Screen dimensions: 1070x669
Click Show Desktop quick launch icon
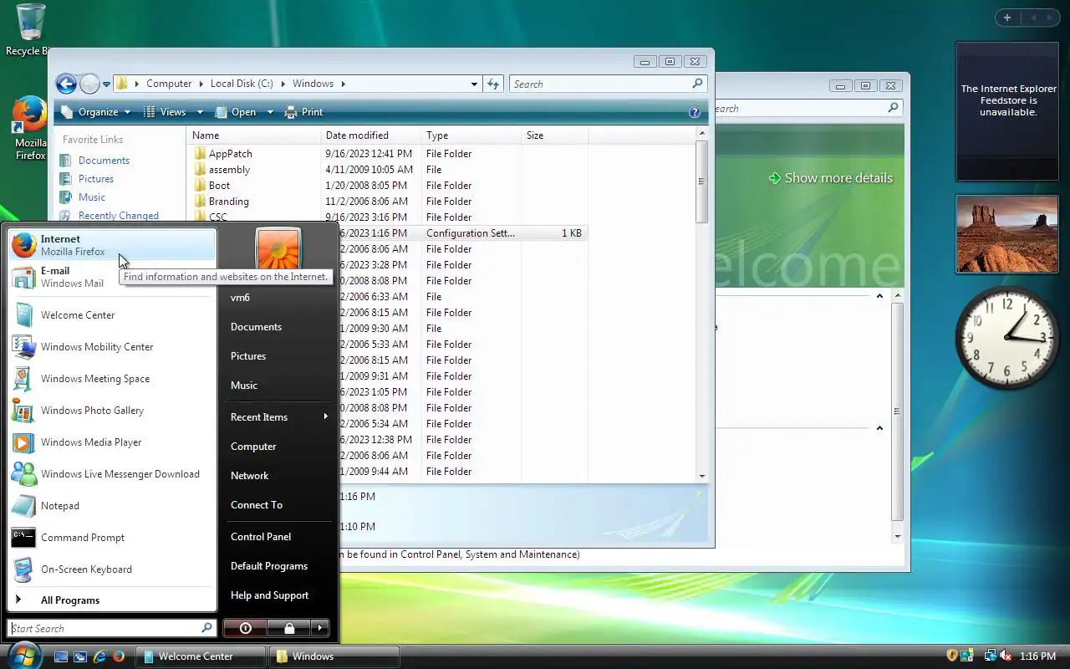point(61,656)
